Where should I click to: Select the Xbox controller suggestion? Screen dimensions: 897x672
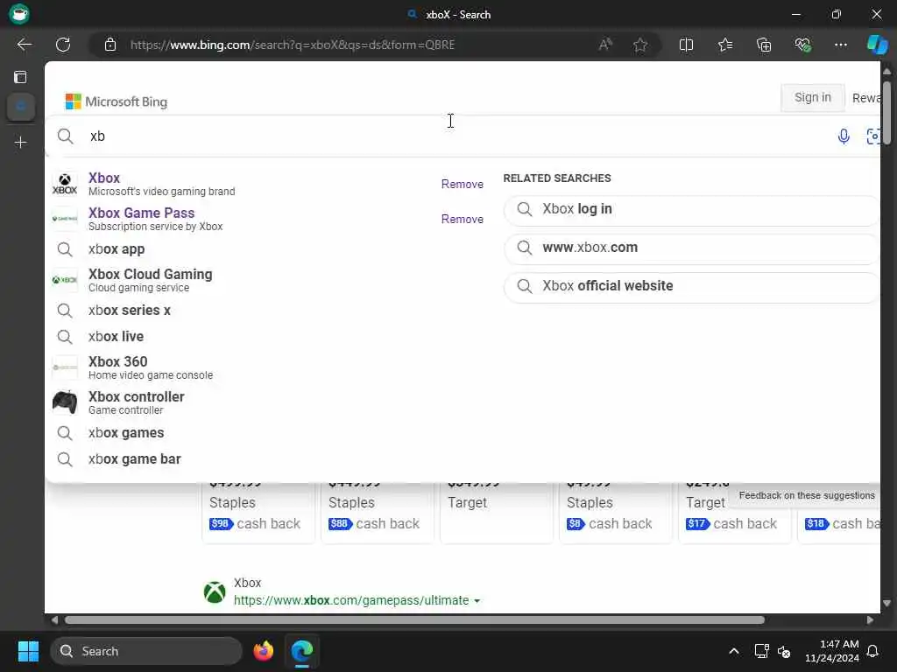coord(268,402)
